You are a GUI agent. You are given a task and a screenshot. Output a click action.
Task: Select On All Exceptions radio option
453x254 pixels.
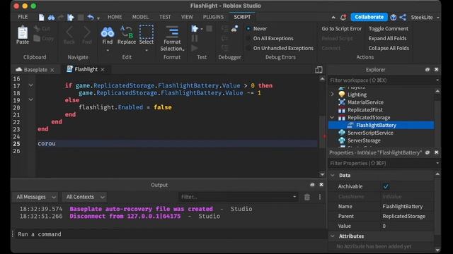248,38
